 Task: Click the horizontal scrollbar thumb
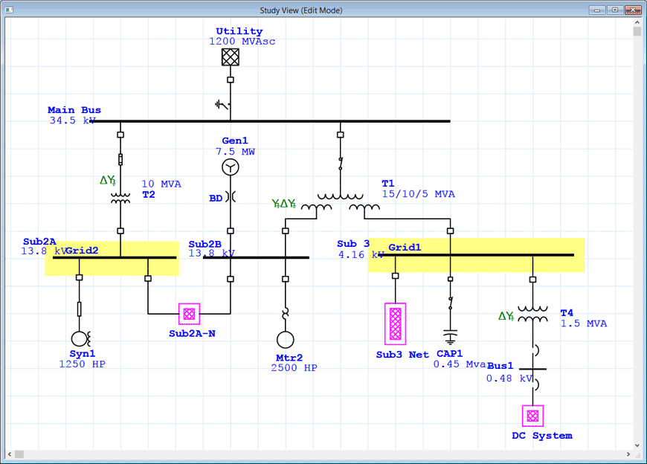[19, 454]
